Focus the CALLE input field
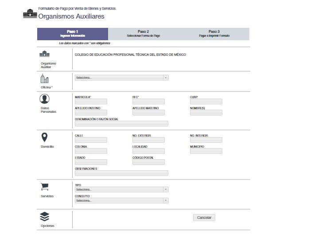The height and width of the screenshot is (241, 318). [x=91, y=140]
